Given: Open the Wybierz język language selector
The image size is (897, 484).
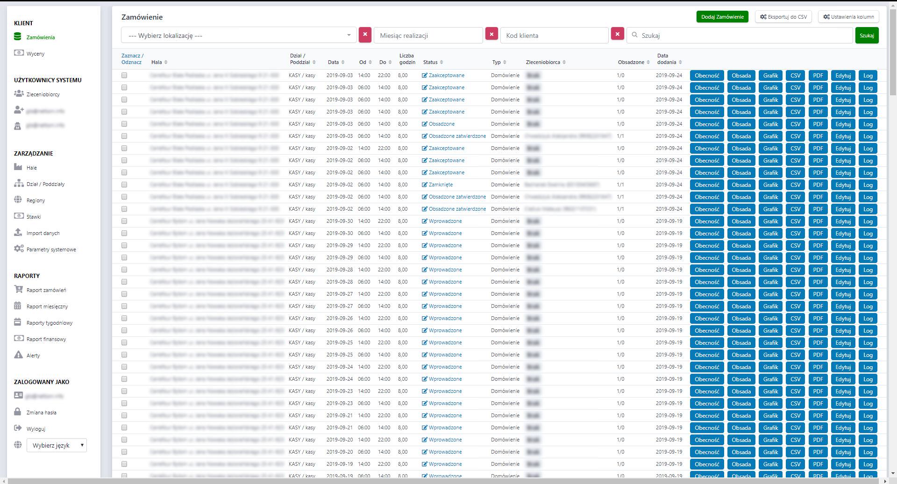Looking at the screenshot, I should click(x=57, y=445).
